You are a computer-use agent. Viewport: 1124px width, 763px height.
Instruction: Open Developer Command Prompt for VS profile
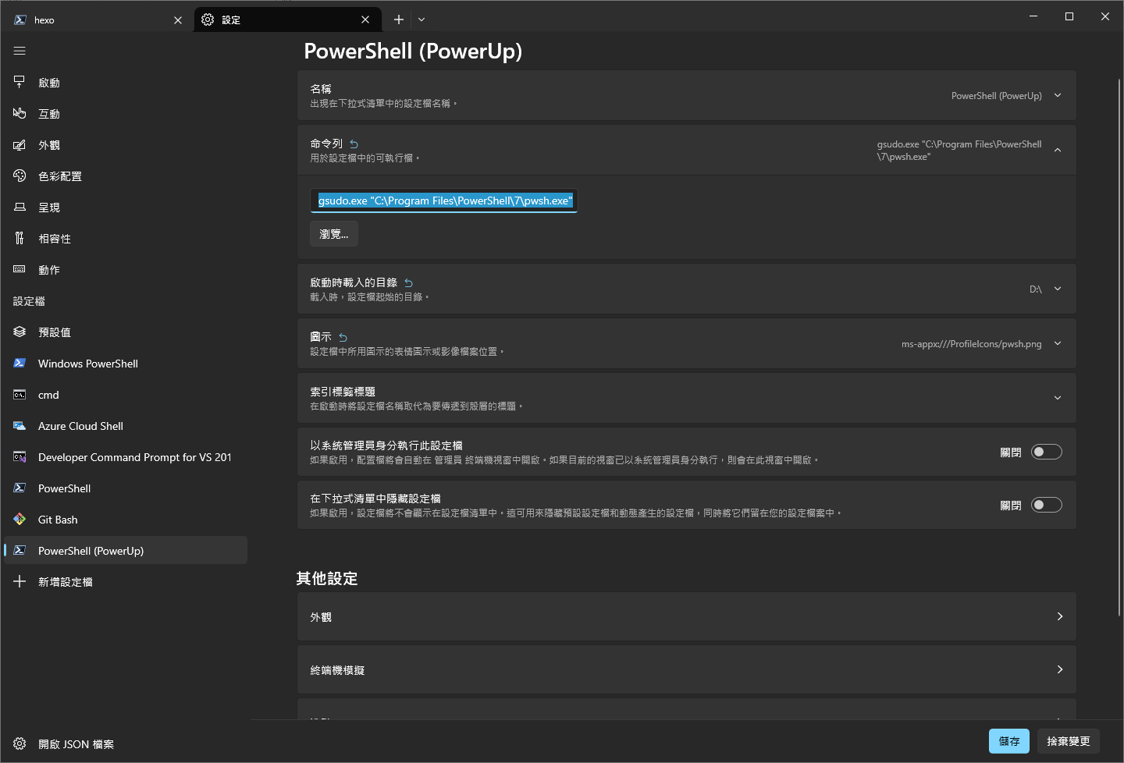tap(126, 456)
